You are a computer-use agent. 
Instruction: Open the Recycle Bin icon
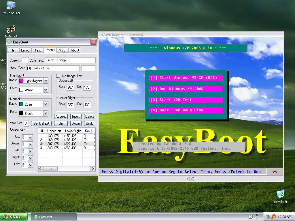pyautogui.click(x=281, y=197)
